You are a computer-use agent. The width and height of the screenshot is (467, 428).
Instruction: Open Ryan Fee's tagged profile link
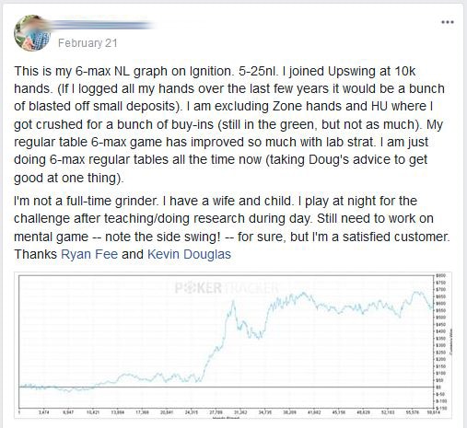[89, 254]
